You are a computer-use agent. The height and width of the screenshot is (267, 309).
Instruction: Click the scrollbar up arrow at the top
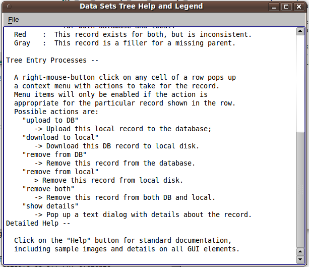click(300, 31)
